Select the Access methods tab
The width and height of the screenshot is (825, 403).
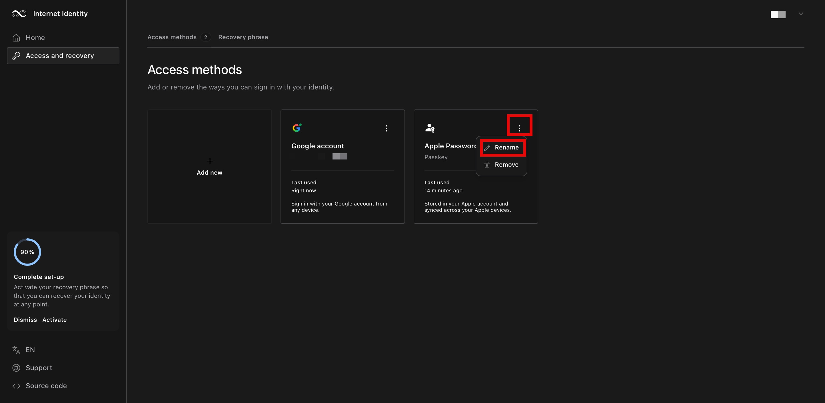tap(172, 37)
